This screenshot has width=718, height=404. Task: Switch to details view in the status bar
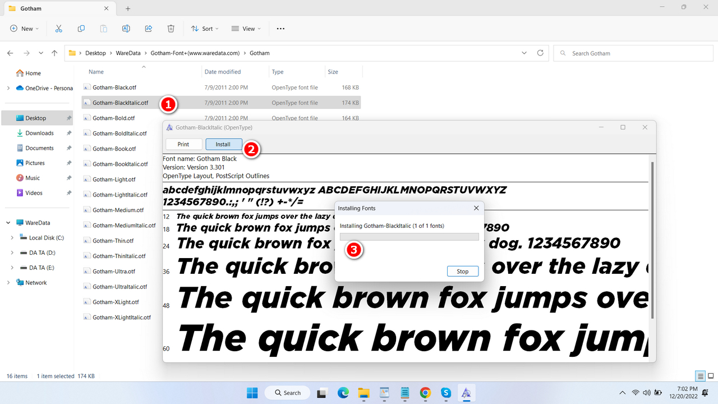(699, 376)
